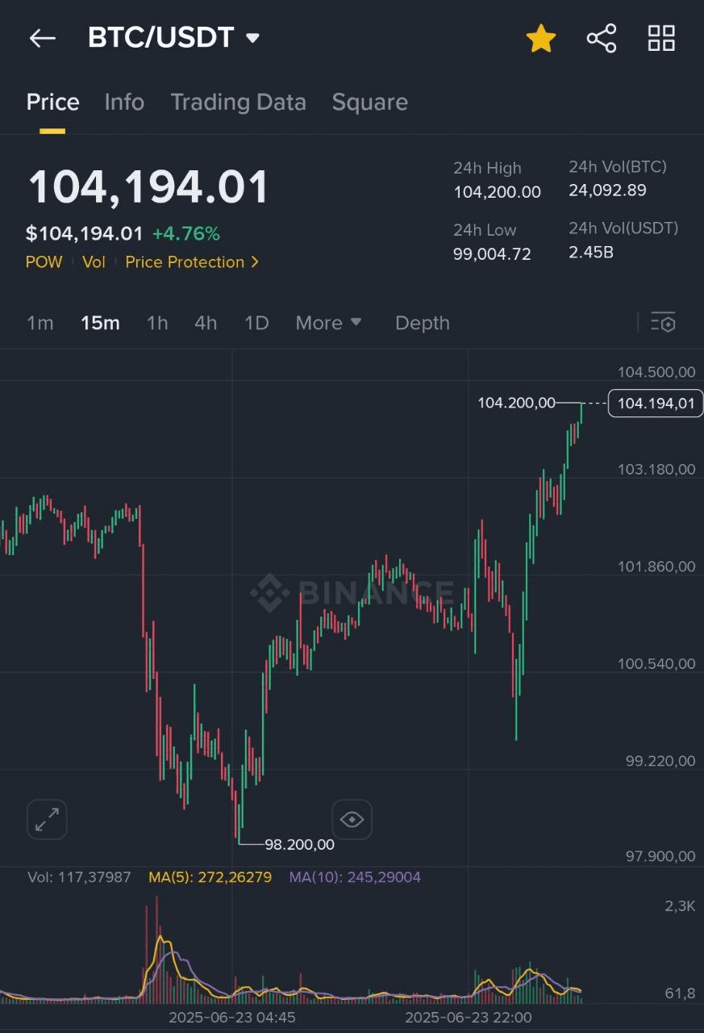This screenshot has width=704, height=1033.
Task: Select the 1m timeframe
Action: click(x=40, y=323)
